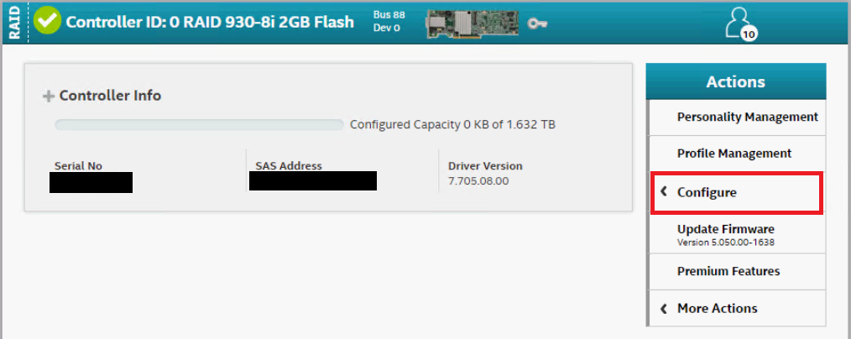The height and width of the screenshot is (339, 851).
Task: Click the configured capacity progress bar
Action: click(x=199, y=125)
